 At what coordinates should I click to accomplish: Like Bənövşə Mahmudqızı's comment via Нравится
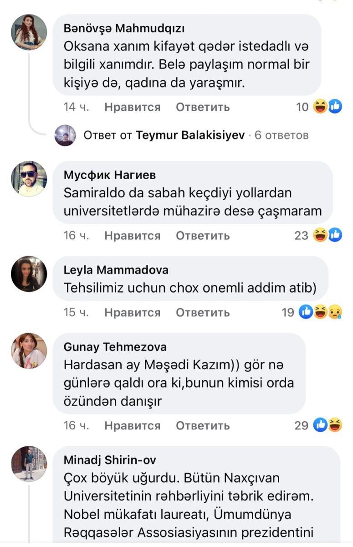(132, 107)
